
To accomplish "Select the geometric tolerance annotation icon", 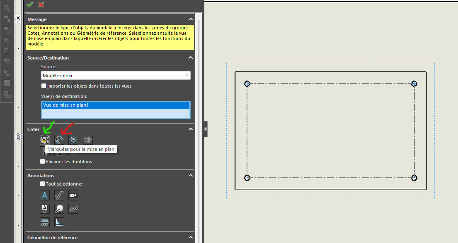I will pyautogui.click(x=73, y=195).
